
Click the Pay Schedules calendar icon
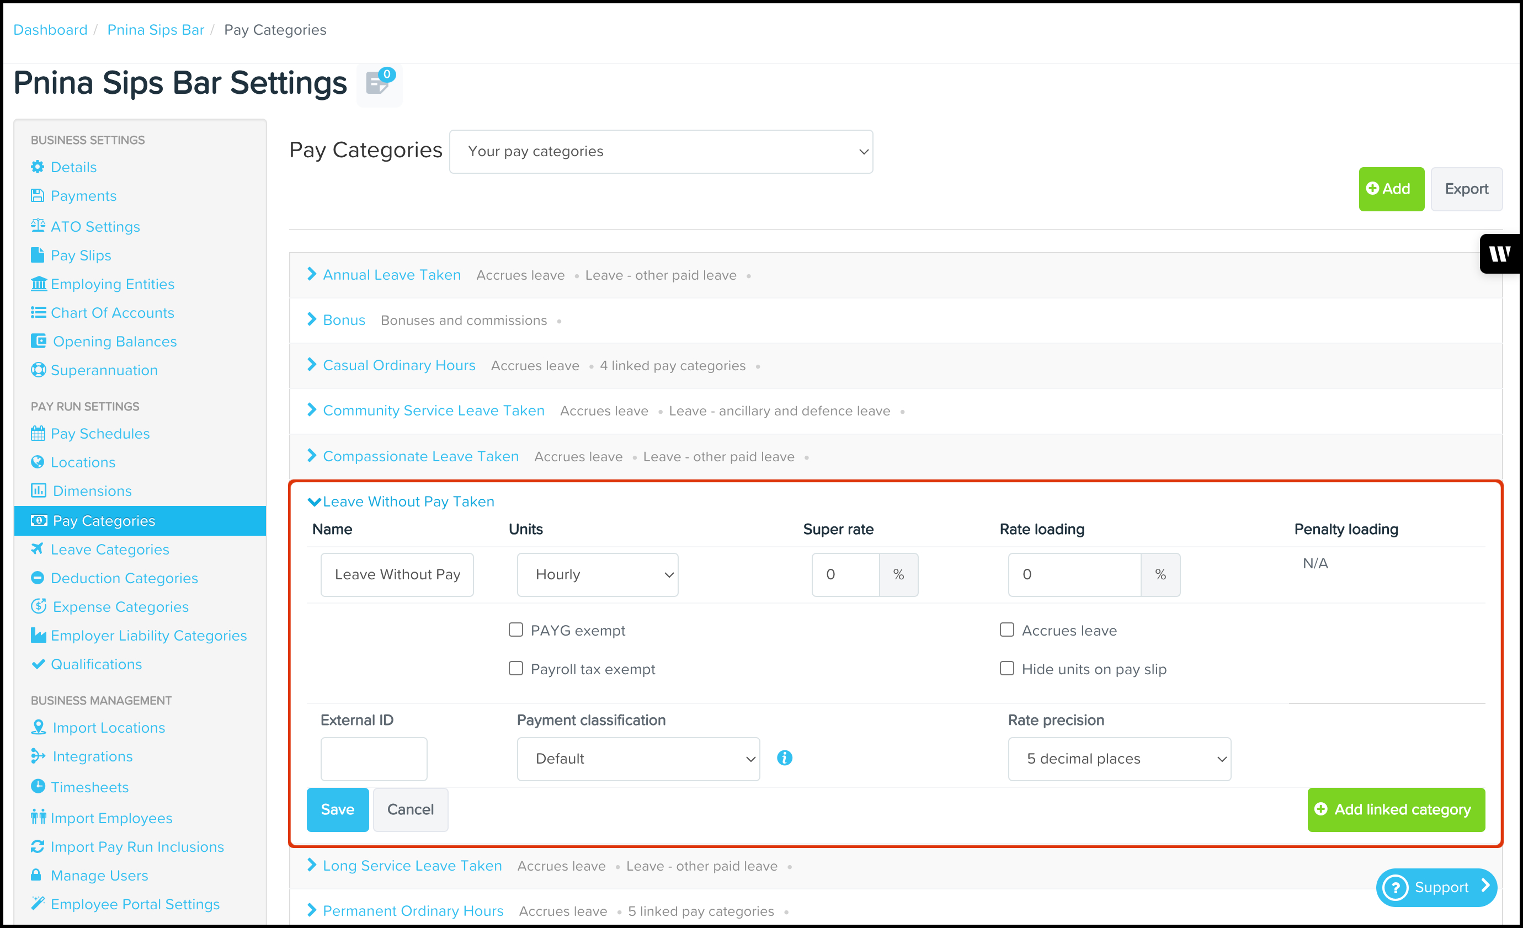coord(38,434)
